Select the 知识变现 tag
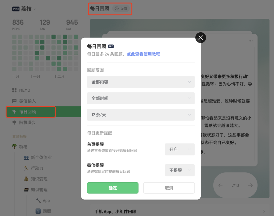 click(x=39, y=179)
